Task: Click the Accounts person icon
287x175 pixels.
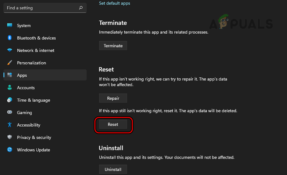Action: click(x=10, y=88)
